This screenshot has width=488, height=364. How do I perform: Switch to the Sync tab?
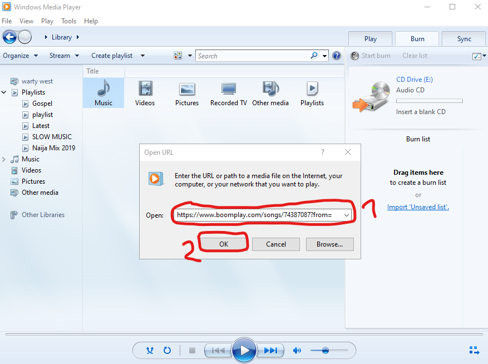[x=464, y=39]
